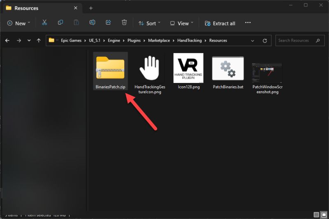The image size is (329, 219).
Task: Go forward with the right arrow
Action: (19, 40)
